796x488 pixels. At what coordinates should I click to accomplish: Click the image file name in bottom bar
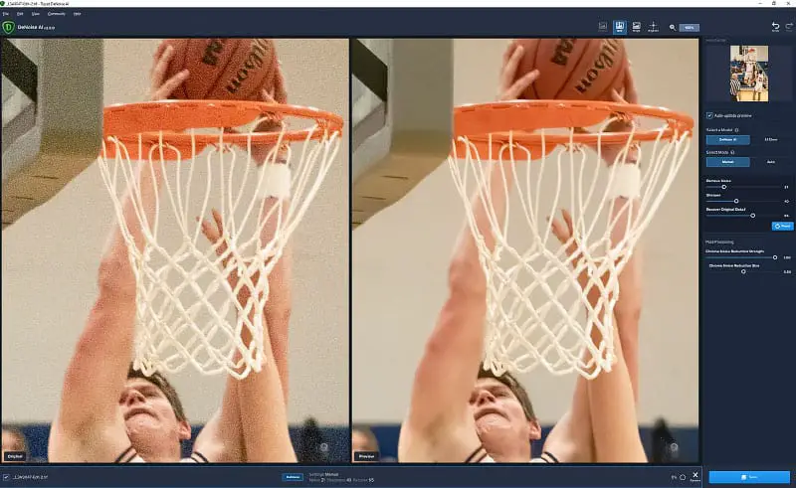coord(30,477)
